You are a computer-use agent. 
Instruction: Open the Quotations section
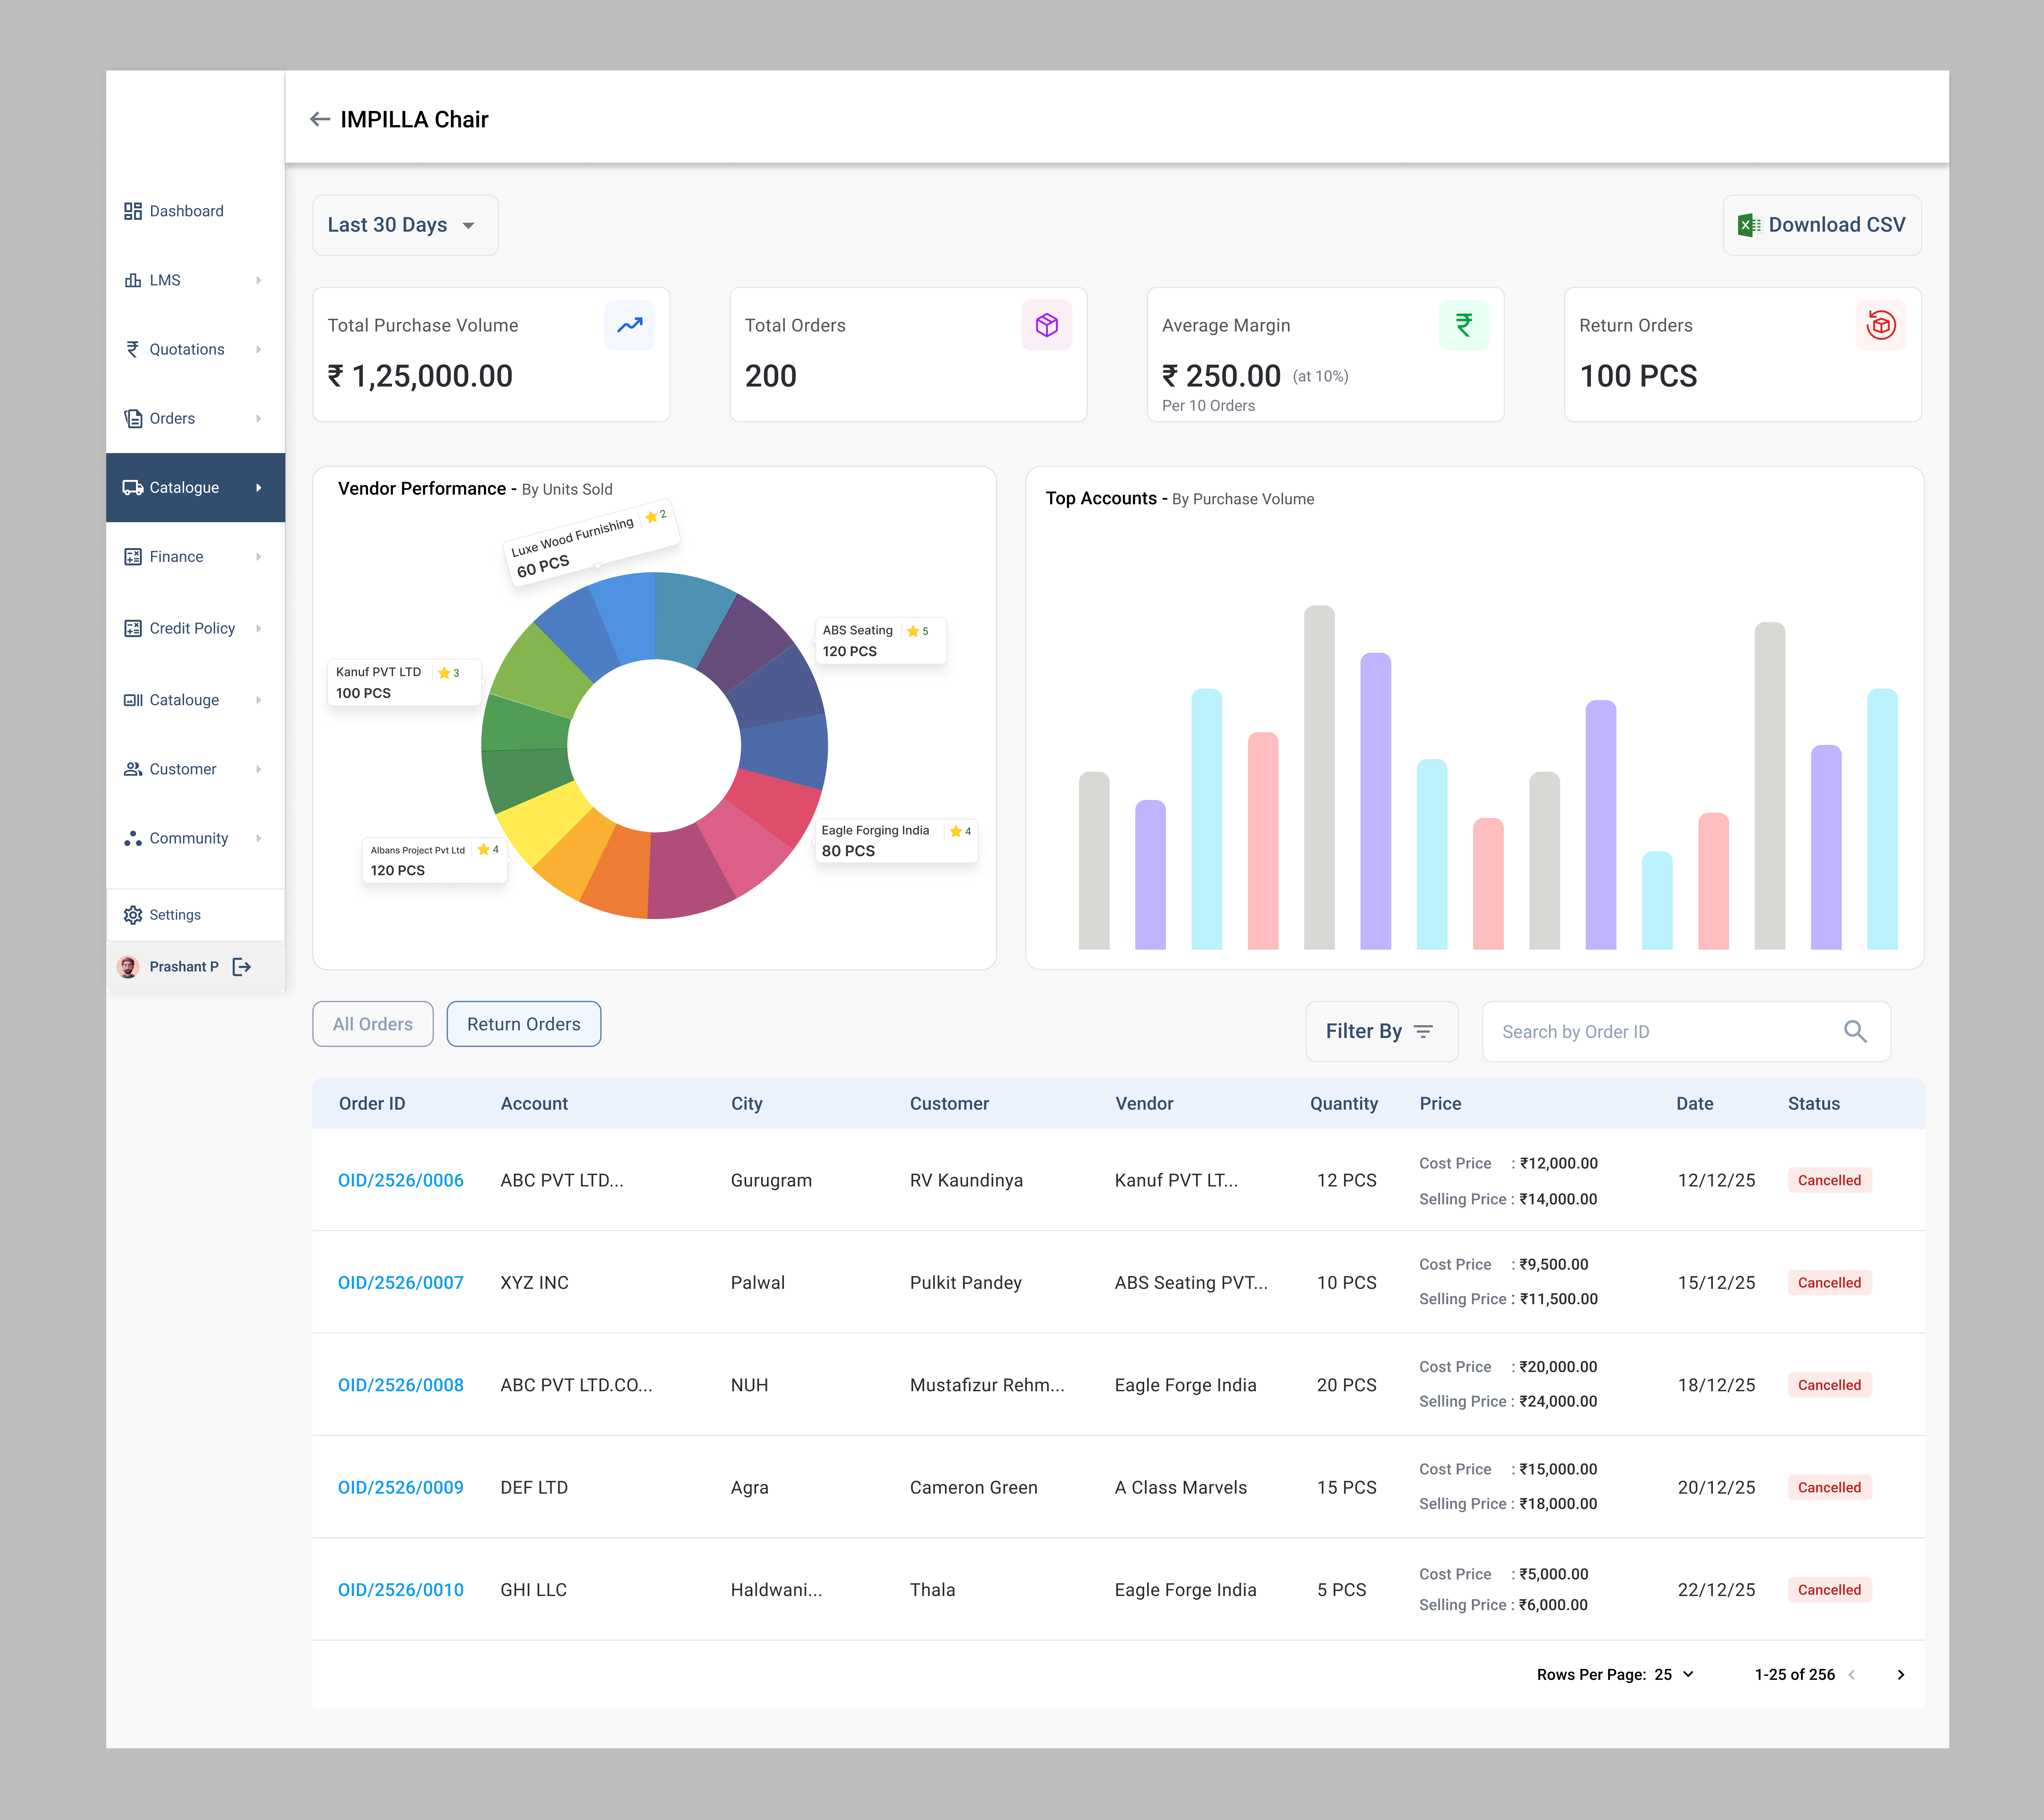[x=186, y=349]
